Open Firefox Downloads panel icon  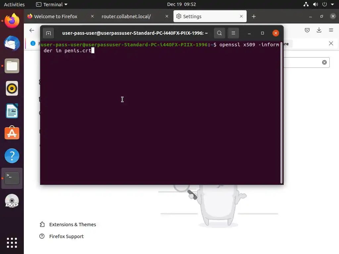pos(319,30)
